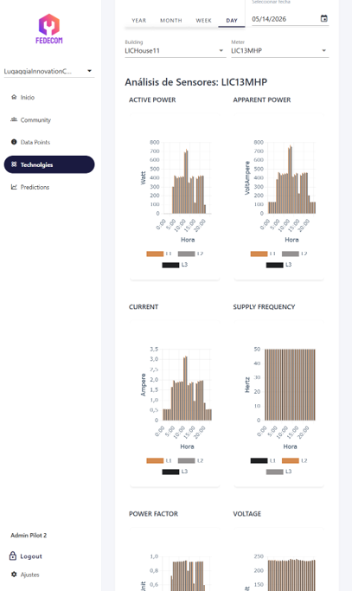
Task: Click the Inicio home icon
Action: (x=14, y=97)
